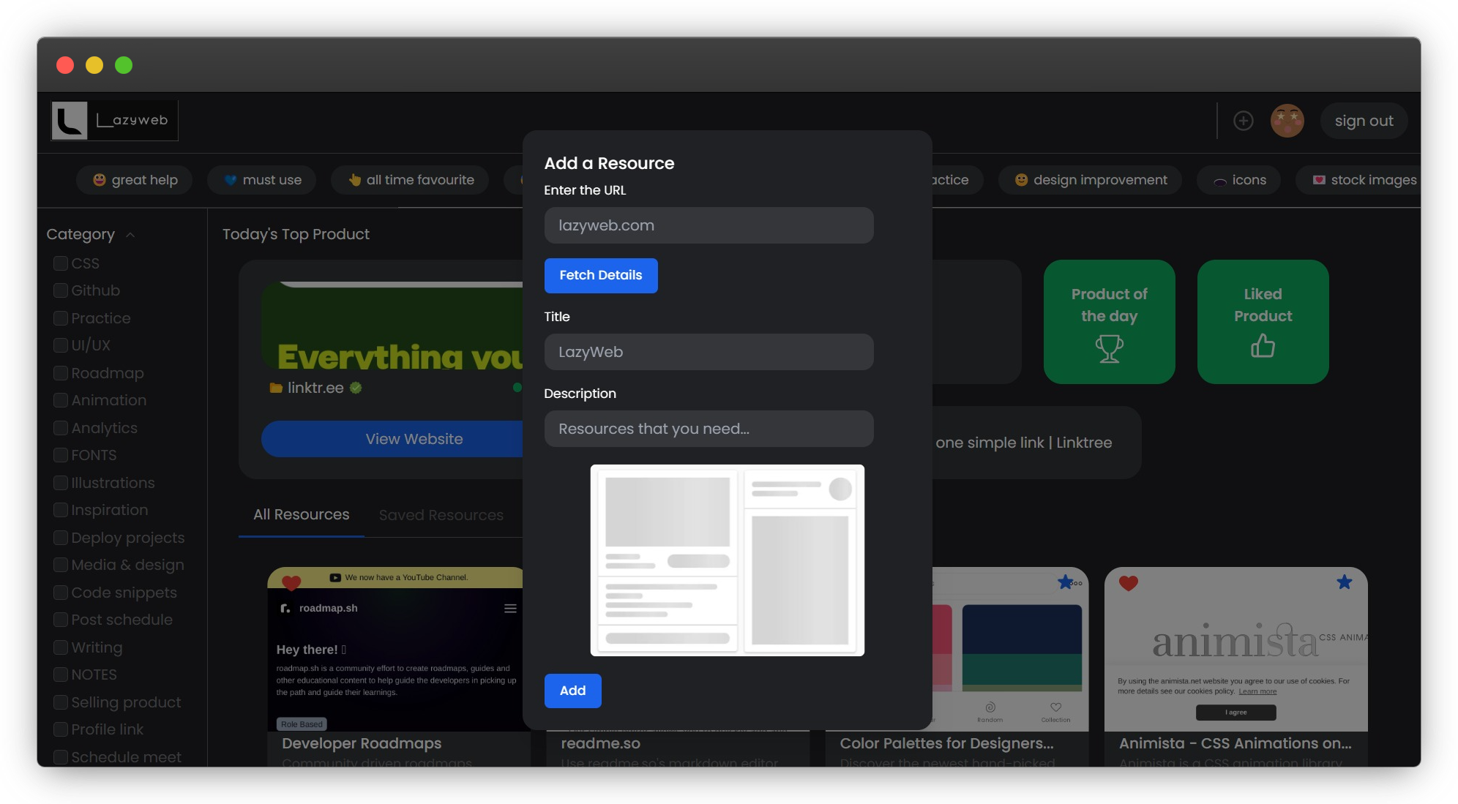The image size is (1458, 804).
Task: Select the icons tag
Action: (x=1238, y=180)
